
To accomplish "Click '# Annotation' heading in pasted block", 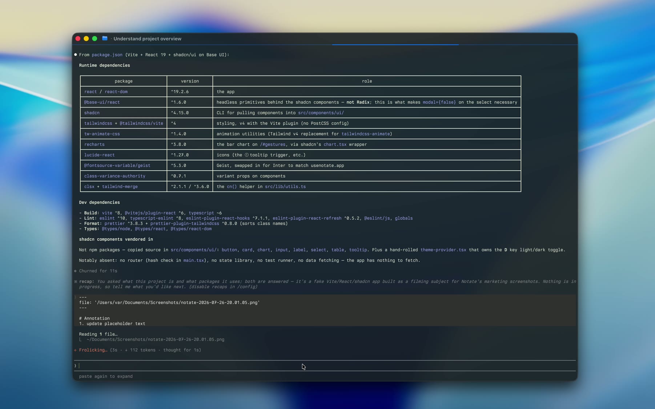I will click(x=94, y=319).
